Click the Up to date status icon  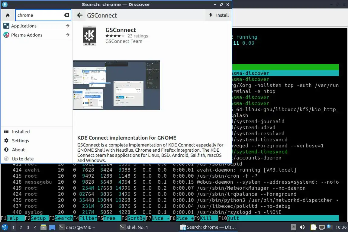6,159
